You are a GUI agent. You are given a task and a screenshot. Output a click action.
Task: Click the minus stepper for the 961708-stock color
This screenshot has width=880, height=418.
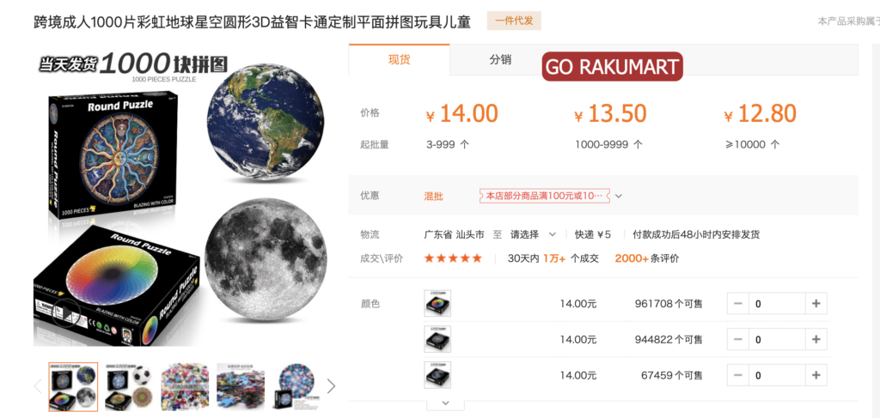738,304
